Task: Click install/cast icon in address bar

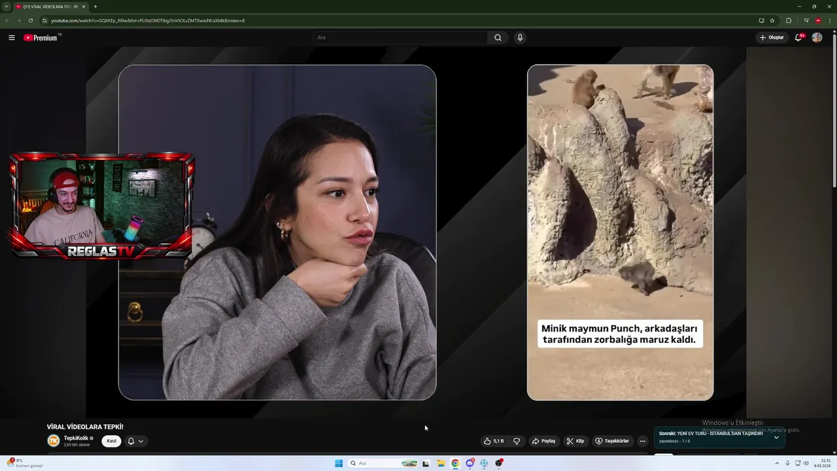Action: click(x=761, y=20)
